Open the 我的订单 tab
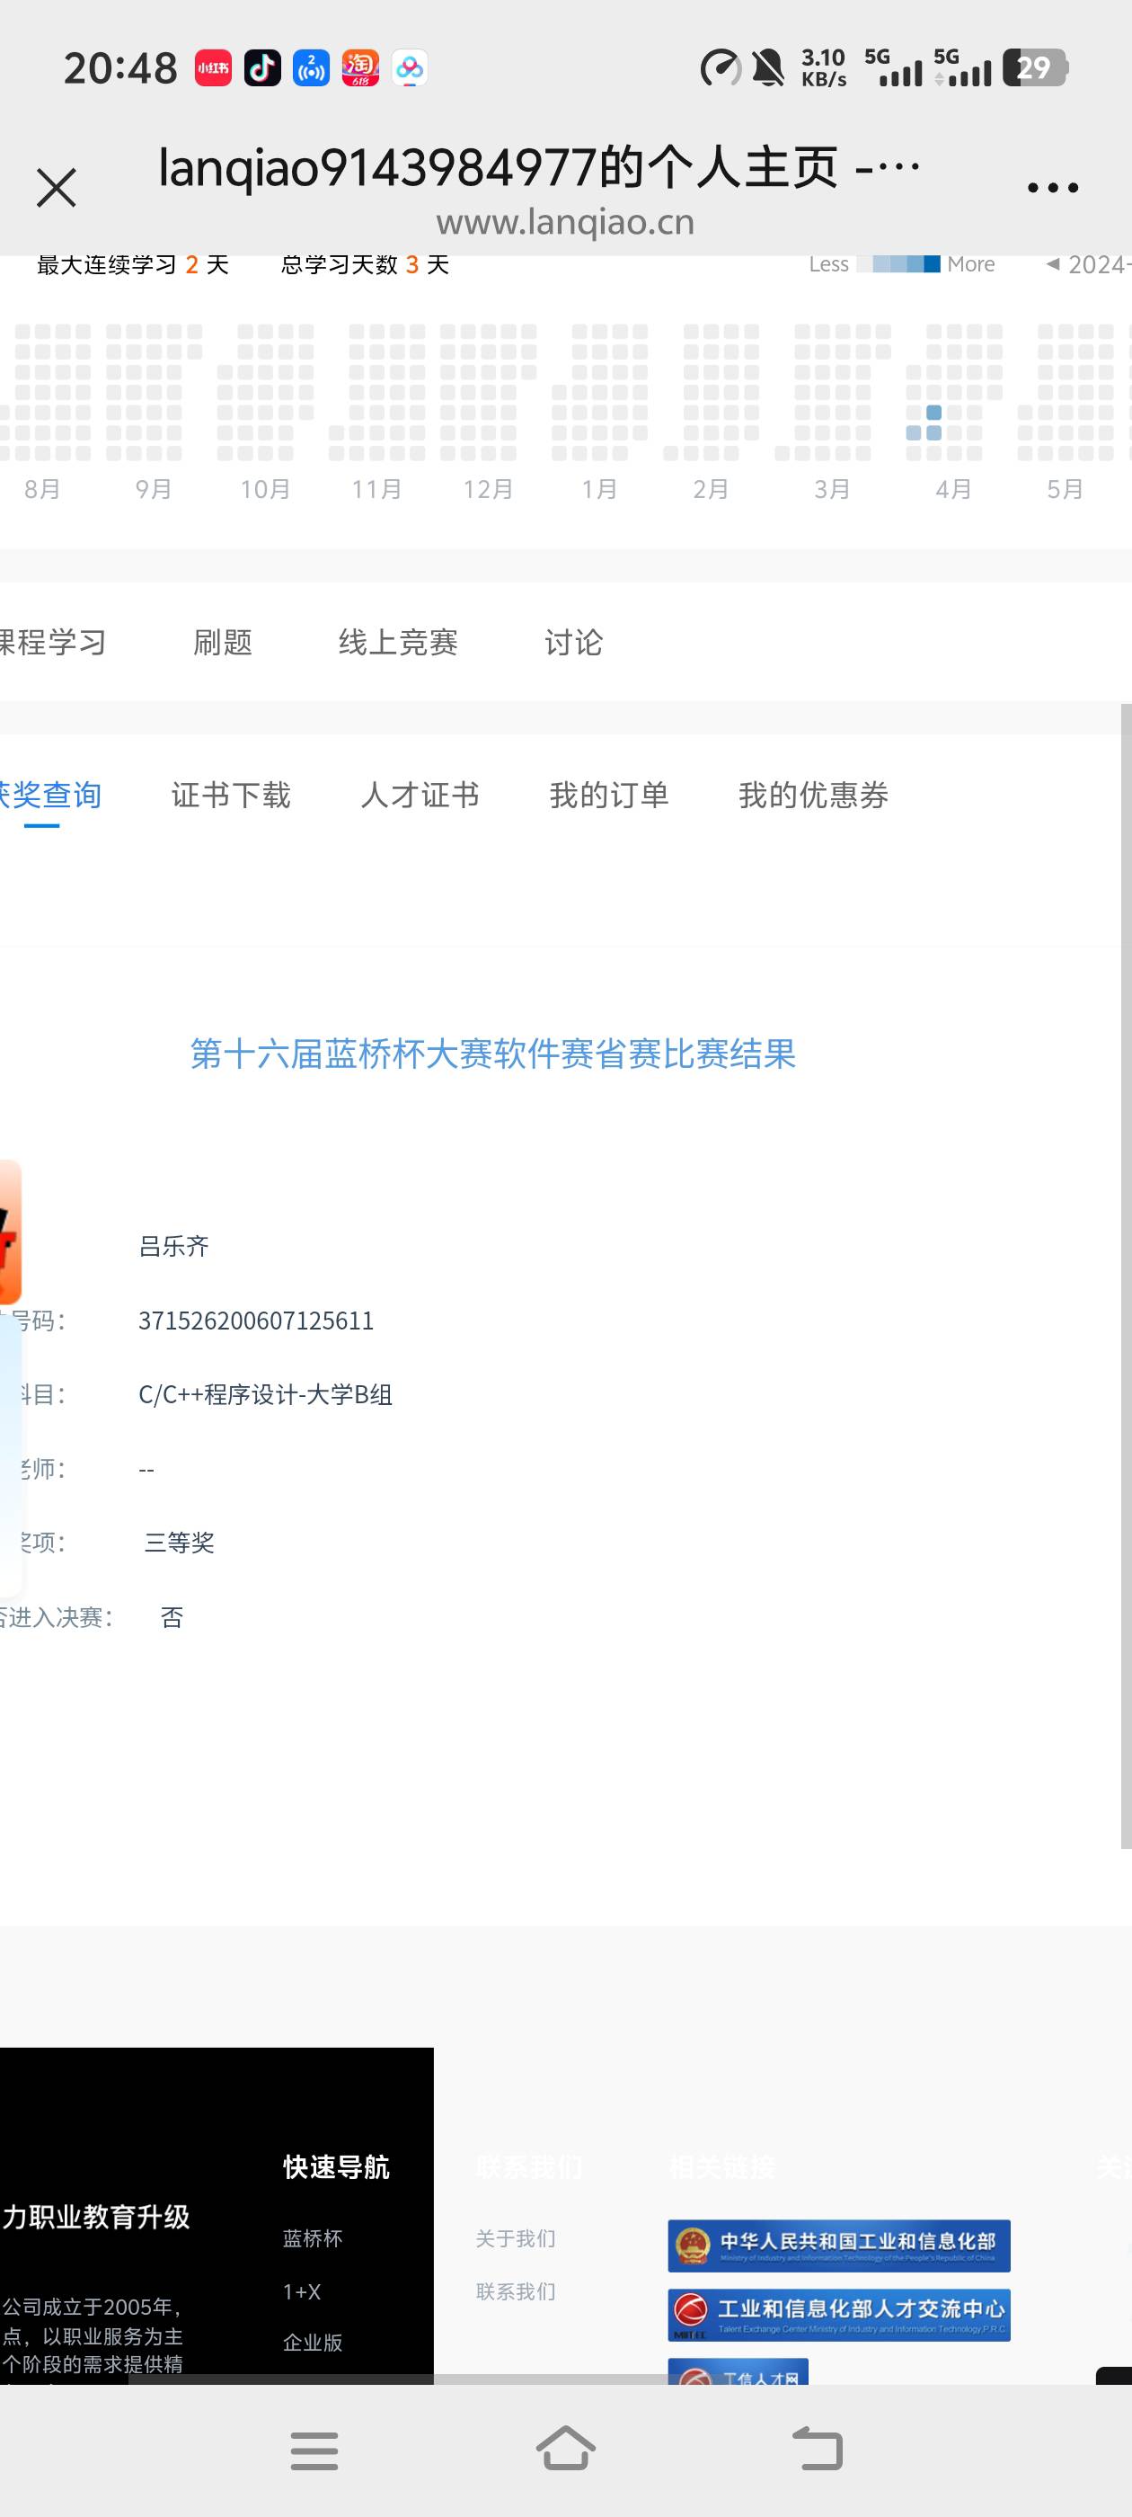The width and height of the screenshot is (1132, 2517). tap(609, 796)
